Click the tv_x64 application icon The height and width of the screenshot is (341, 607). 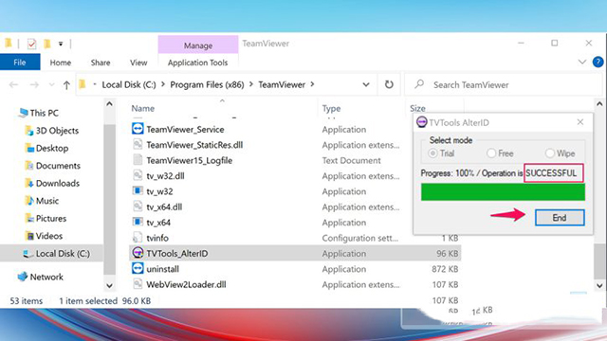point(138,222)
